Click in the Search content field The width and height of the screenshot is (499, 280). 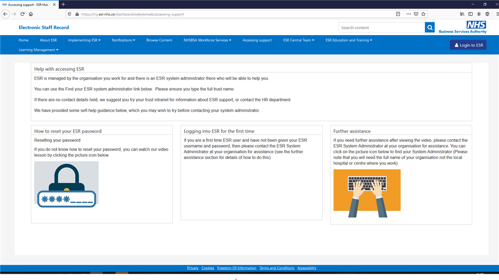click(x=382, y=28)
